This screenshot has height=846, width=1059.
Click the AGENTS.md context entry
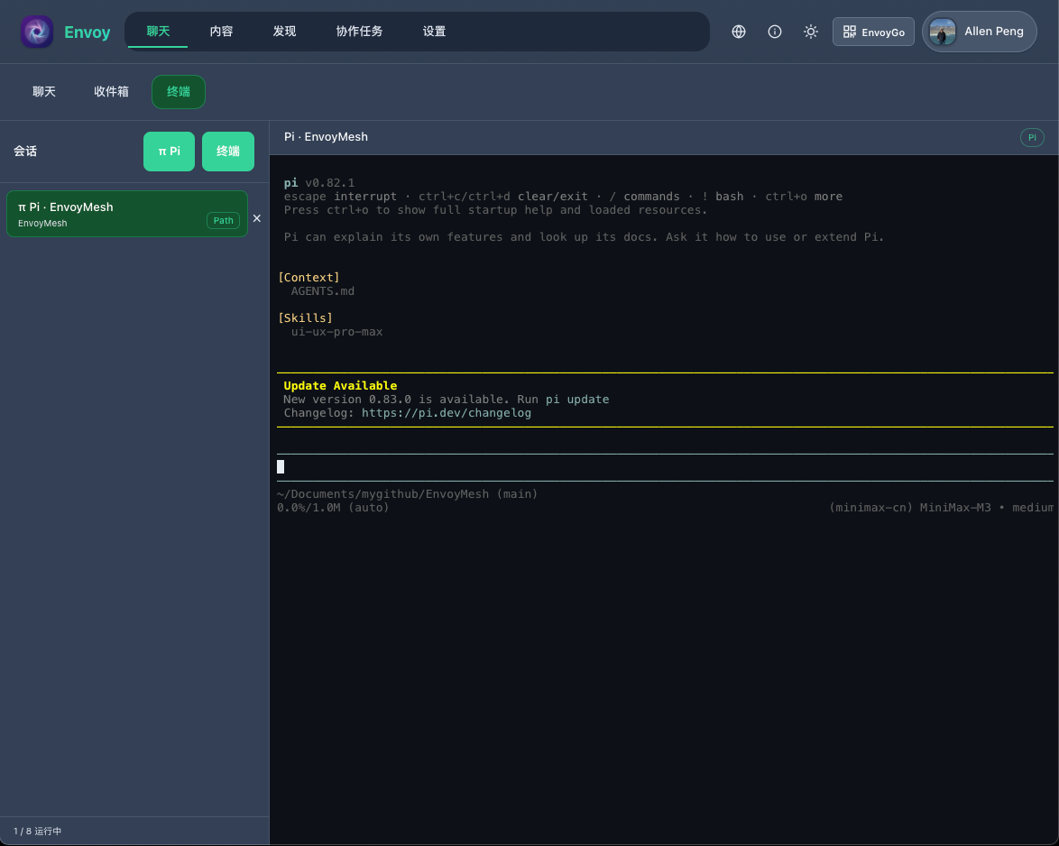(x=323, y=291)
